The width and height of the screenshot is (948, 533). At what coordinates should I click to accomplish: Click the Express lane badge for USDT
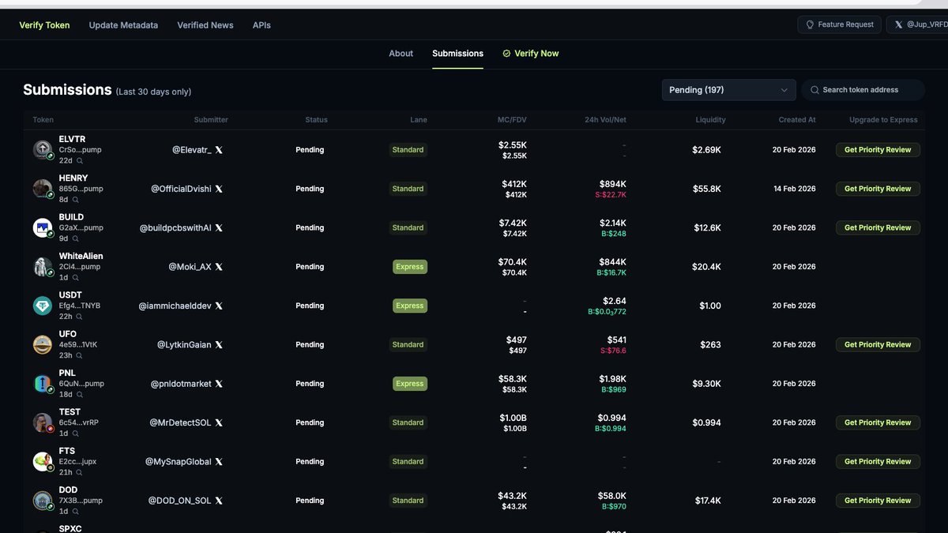pos(410,306)
